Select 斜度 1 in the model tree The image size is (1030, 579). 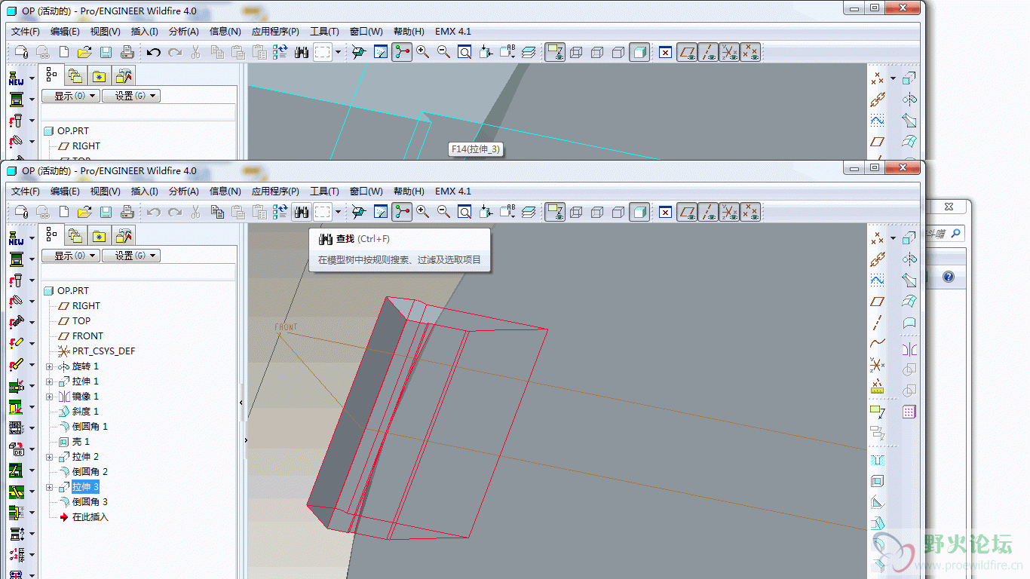click(x=85, y=412)
